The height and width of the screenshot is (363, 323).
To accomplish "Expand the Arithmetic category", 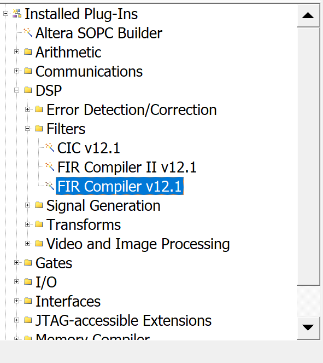I will (x=16, y=51).
